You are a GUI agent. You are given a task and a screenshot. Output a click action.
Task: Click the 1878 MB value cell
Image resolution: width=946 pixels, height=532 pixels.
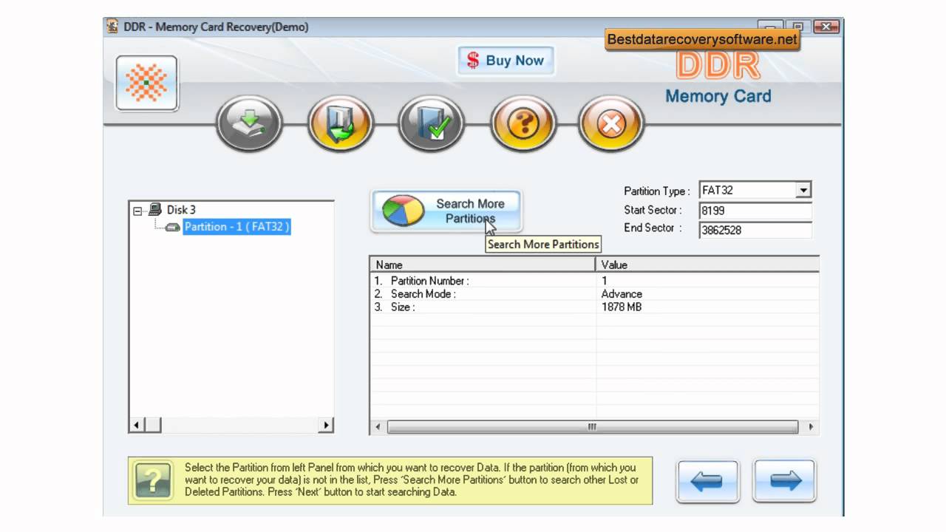pos(622,307)
